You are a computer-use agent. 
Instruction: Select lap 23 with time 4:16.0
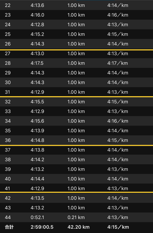[x=76, y=15]
